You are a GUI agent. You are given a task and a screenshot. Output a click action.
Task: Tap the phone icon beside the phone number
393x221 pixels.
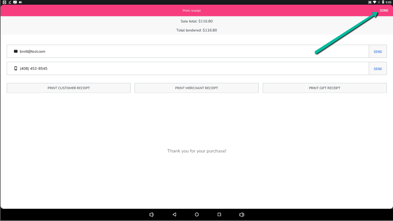pos(16,69)
